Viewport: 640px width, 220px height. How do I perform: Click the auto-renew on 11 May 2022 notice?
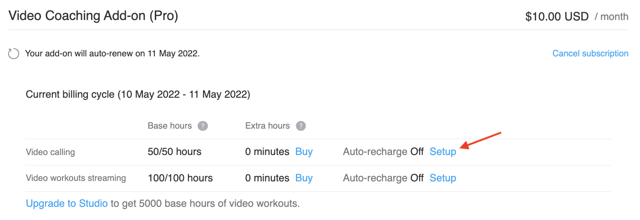click(x=112, y=54)
